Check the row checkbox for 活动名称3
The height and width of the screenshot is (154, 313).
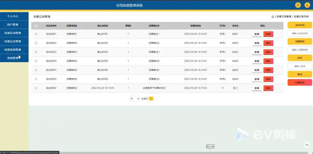(x=36, y=52)
